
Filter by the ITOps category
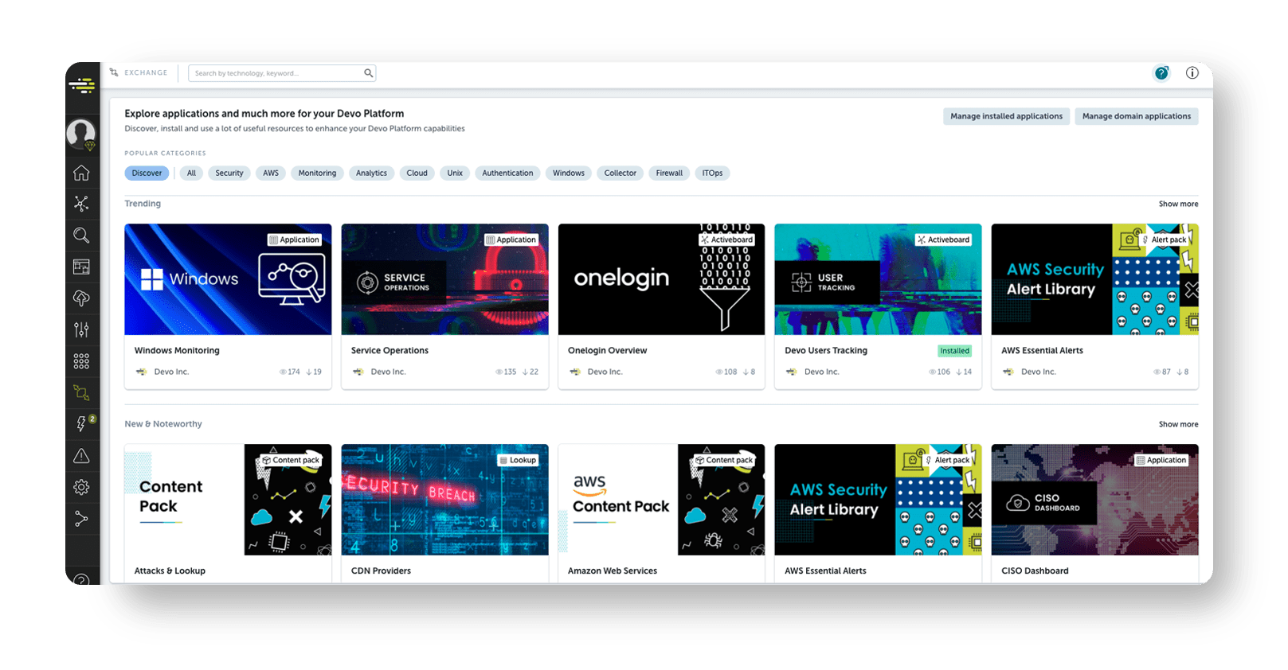713,173
